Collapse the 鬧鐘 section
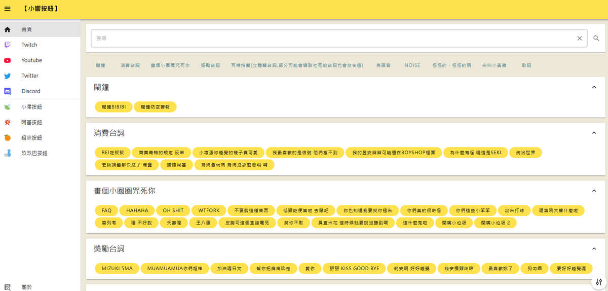Viewport: 608px width, 291px height. pyautogui.click(x=594, y=87)
